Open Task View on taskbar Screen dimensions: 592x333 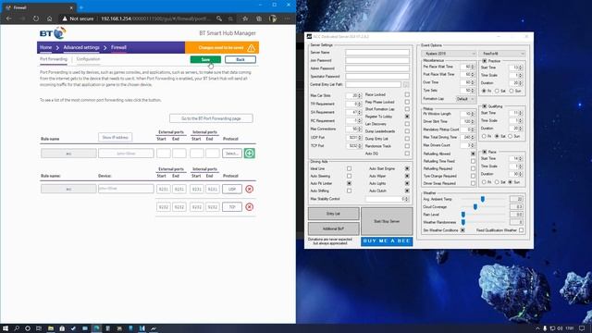tap(39, 328)
